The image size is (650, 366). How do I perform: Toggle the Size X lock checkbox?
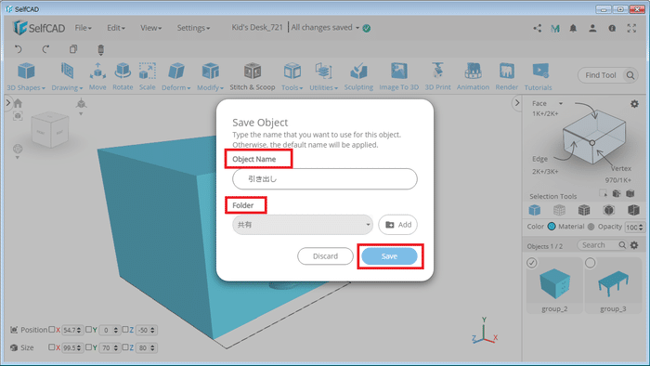coord(52,347)
